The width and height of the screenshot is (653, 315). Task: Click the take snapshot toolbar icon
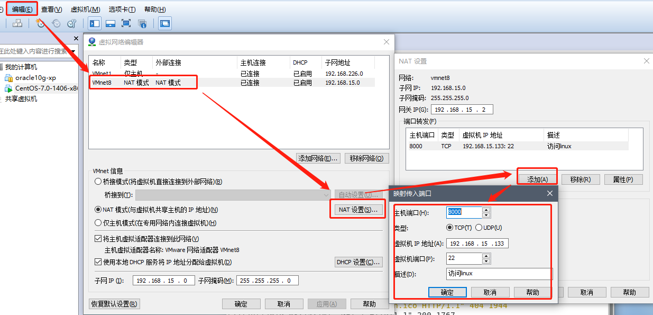pos(40,23)
